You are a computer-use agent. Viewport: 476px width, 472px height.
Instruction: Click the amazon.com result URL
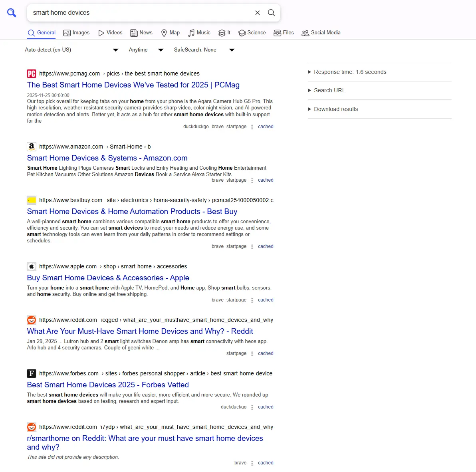pyautogui.click(x=95, y=147)
